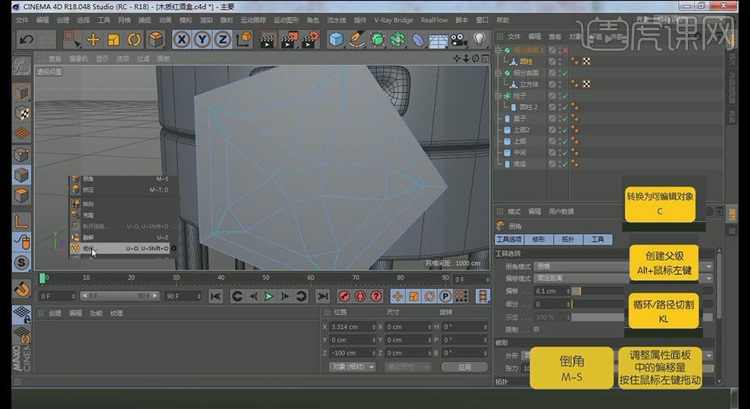
Task: Collapse the 柱子 tree node
Action: click(x=498, y=95)
